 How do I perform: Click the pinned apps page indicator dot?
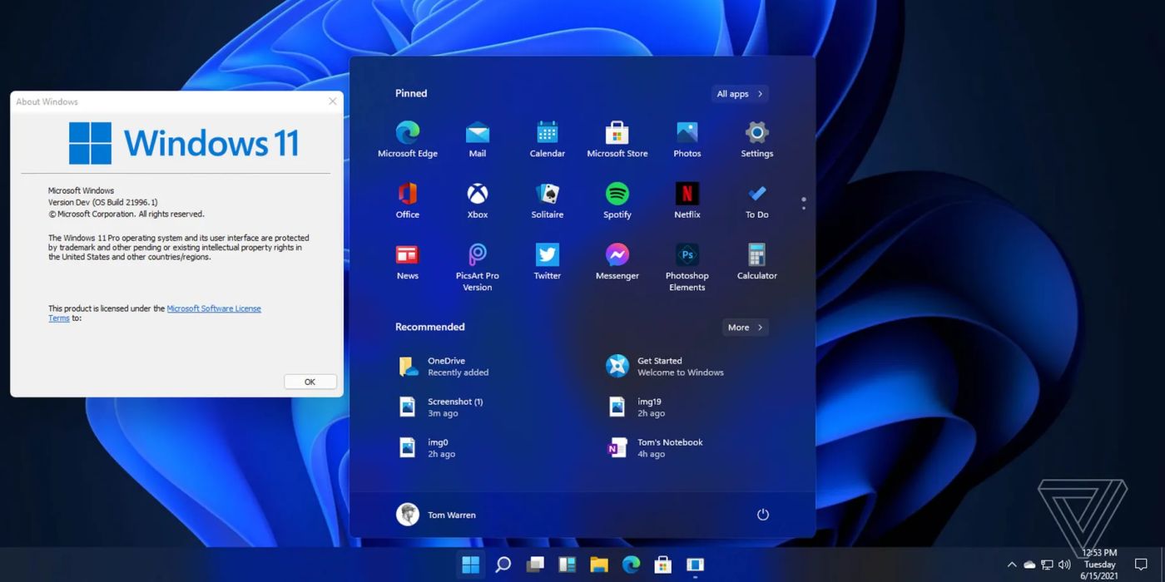pyautogui.click(x=803, y=201)
